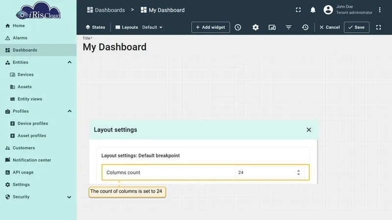Click the Home house icon
The width and height of the screenshot is (392, 220).
(7, 26)
